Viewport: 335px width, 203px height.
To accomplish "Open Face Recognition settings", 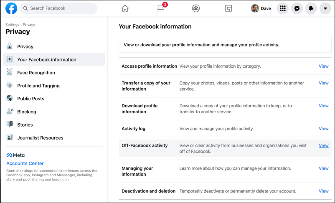I will 54,73.
